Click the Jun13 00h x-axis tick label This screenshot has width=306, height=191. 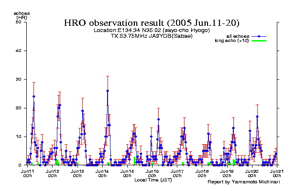[x=77, y=173]
